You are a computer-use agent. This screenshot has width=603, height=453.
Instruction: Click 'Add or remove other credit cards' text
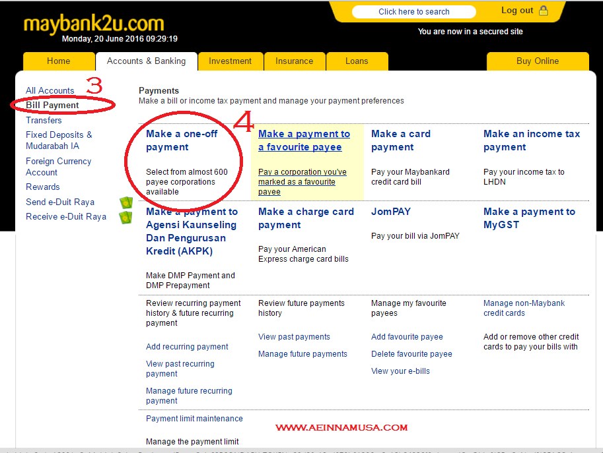[531, 342]
